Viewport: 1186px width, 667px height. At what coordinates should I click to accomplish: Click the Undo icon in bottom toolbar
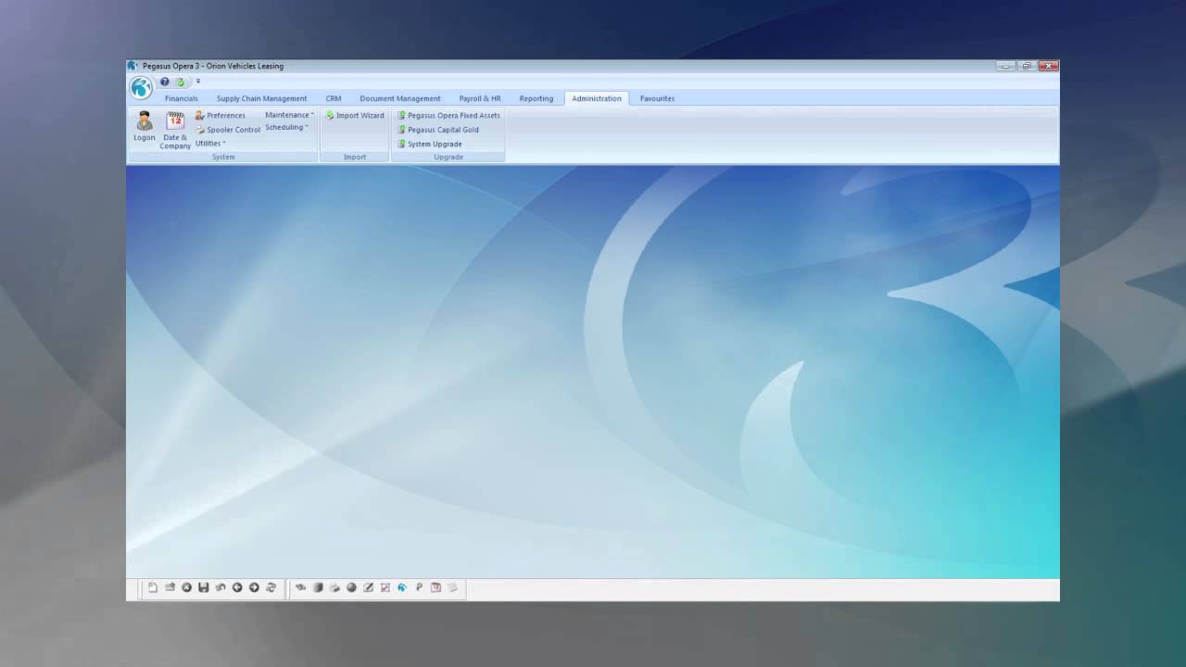pyautogui.click(x=220, y=587)
